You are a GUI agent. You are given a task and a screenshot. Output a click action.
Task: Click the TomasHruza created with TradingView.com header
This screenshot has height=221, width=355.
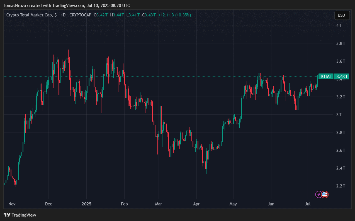tap(67, 6)
